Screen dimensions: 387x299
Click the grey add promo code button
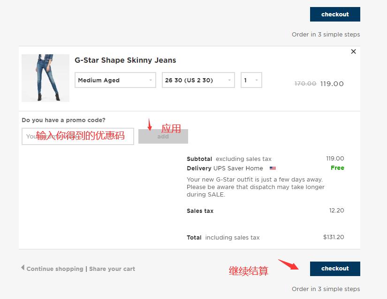pos(163,137)
